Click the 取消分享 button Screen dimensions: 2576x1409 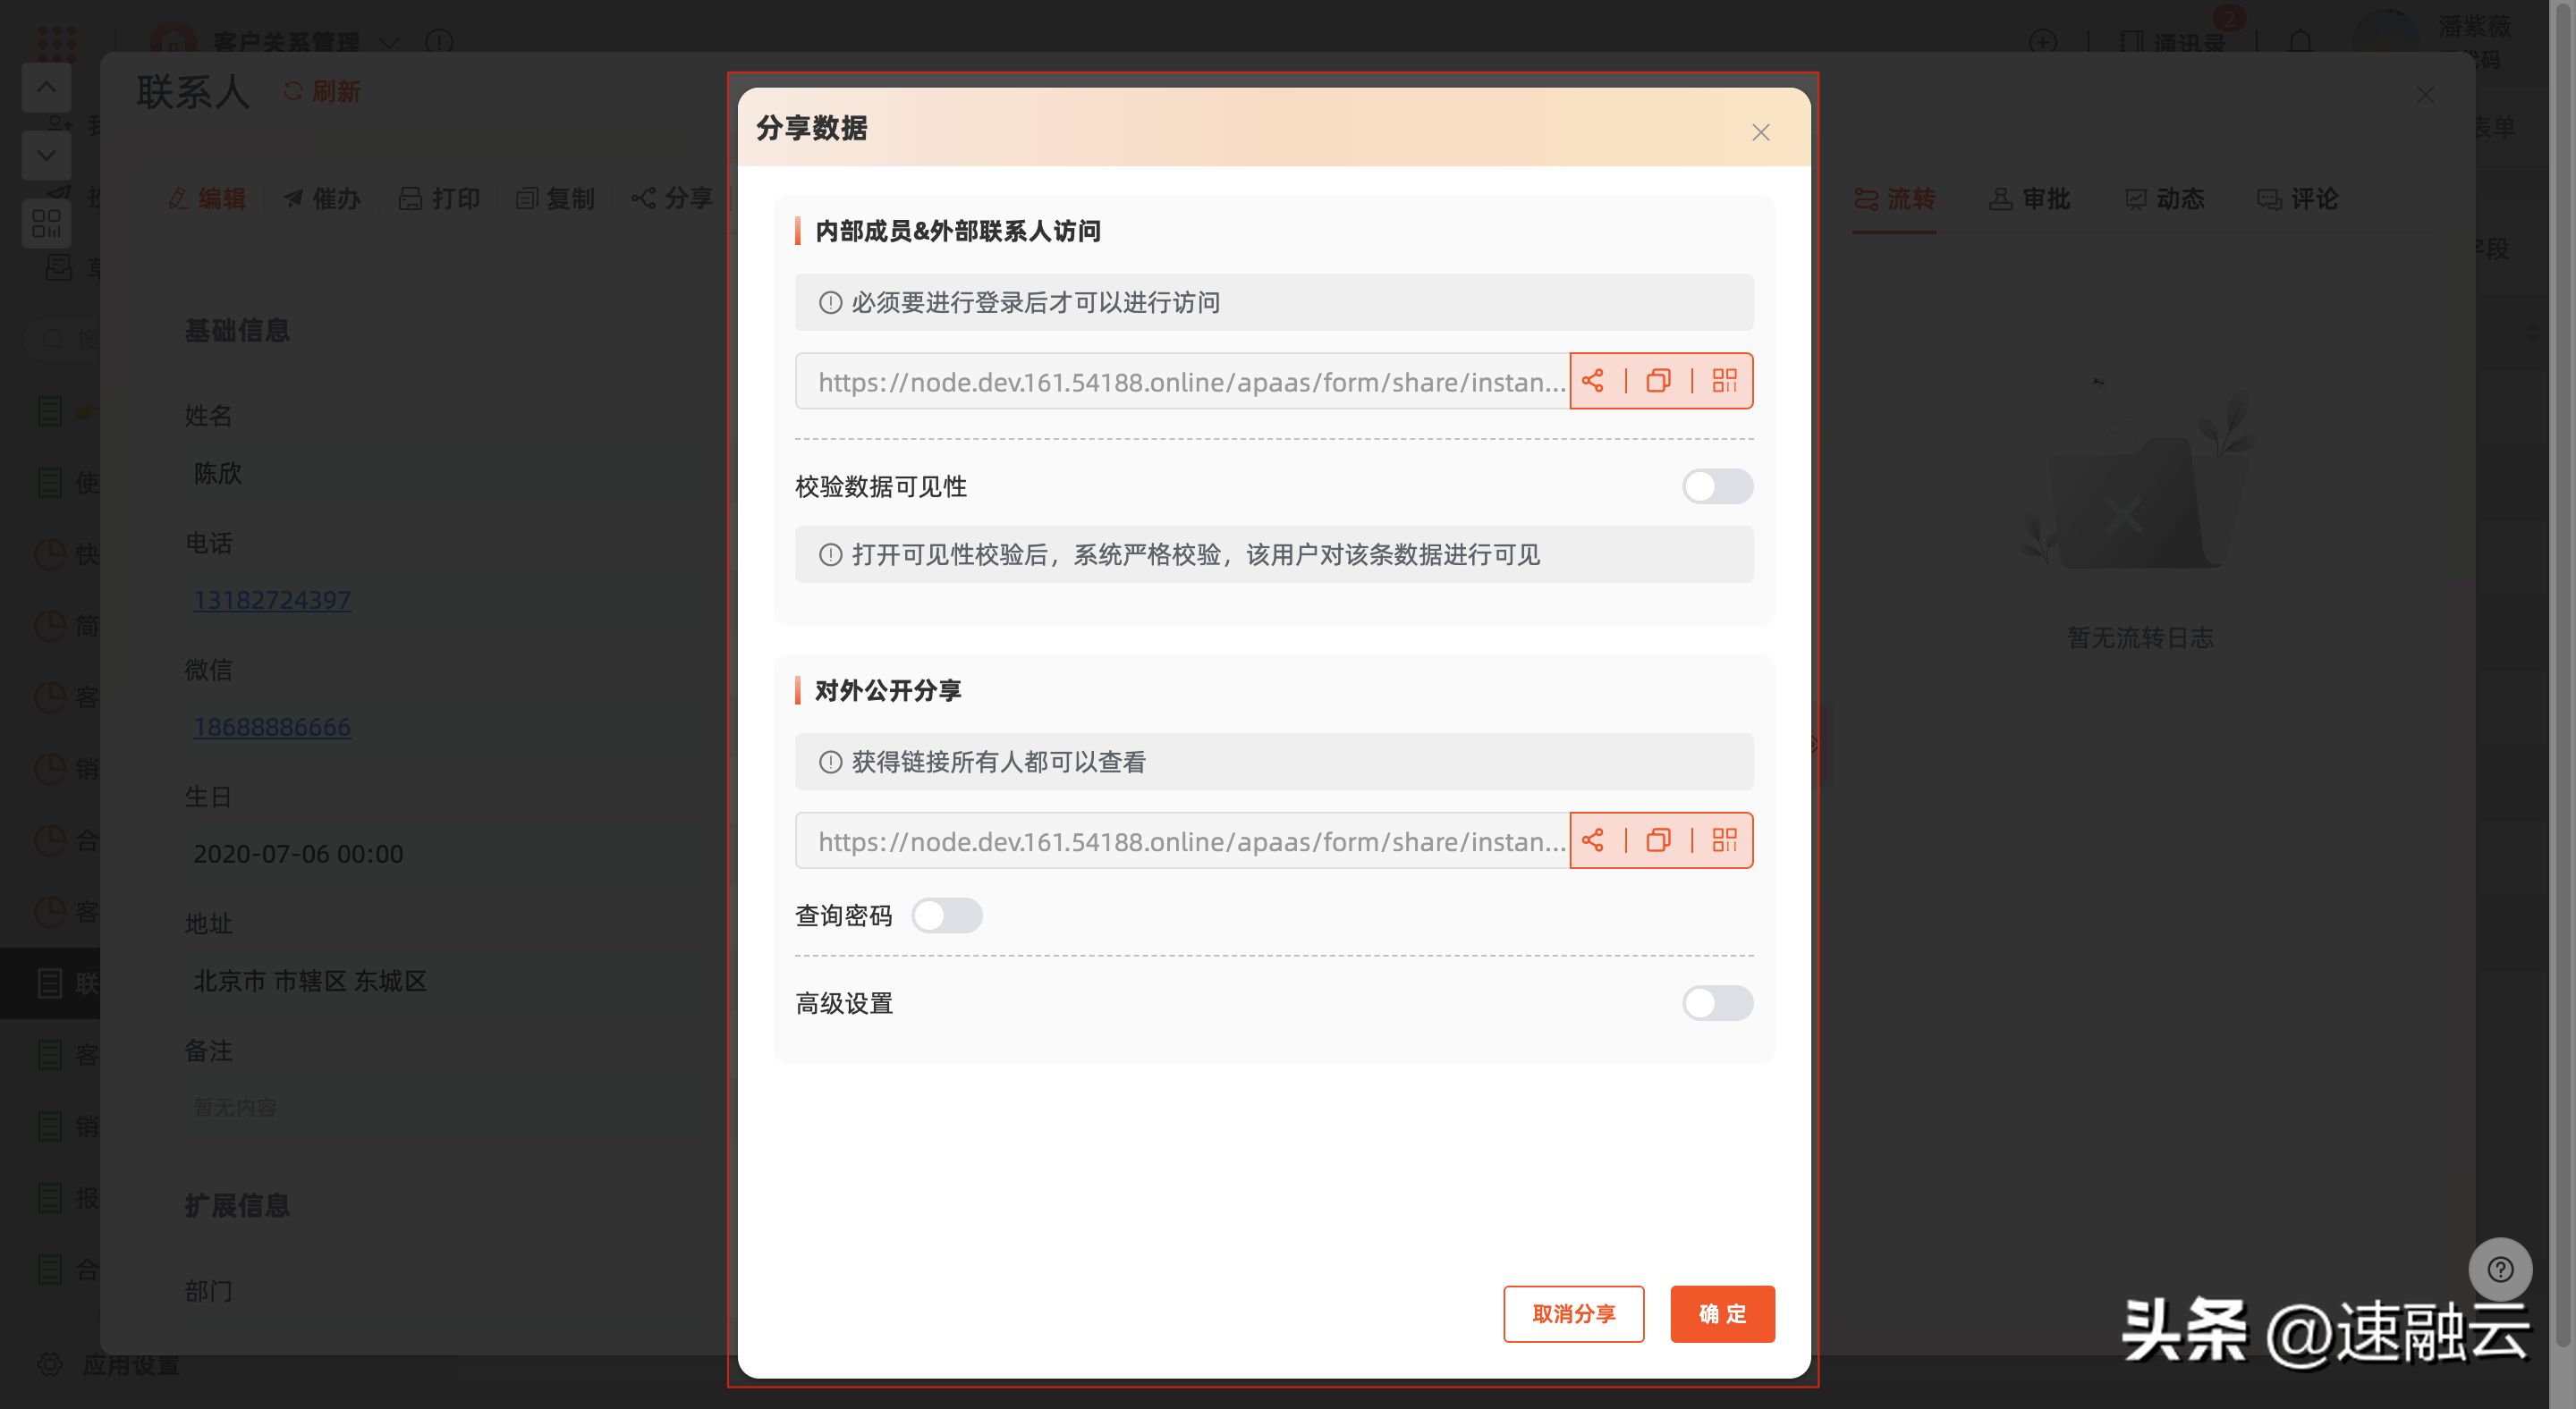click(1573, 1314)
